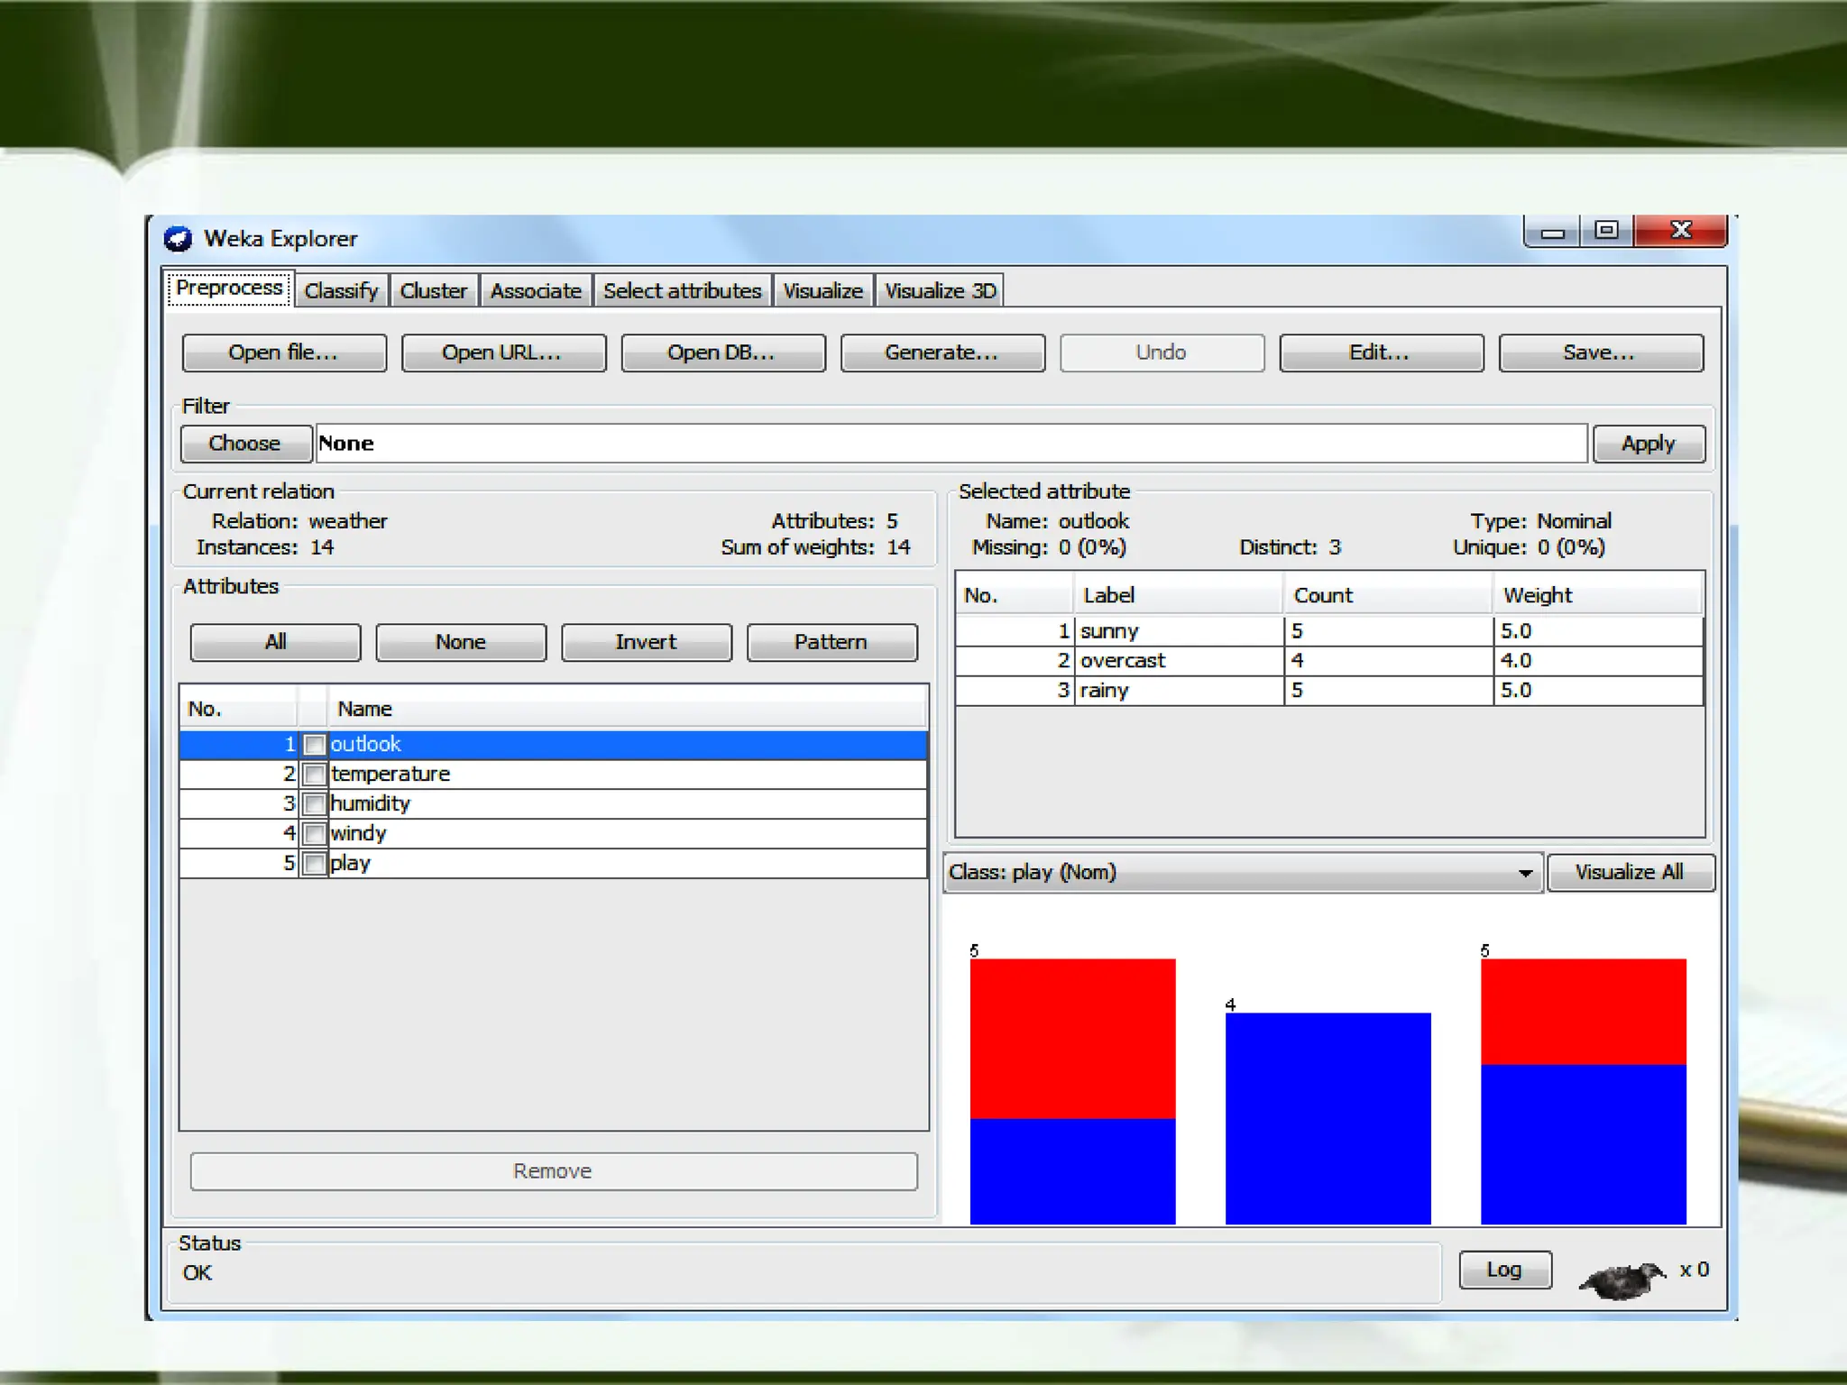
Task: Go to the Visualize 3D tab
Action: click(x=940, y=291)
